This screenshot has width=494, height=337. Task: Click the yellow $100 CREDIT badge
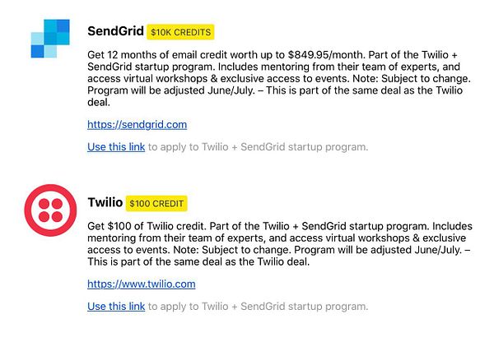point(156,204)
